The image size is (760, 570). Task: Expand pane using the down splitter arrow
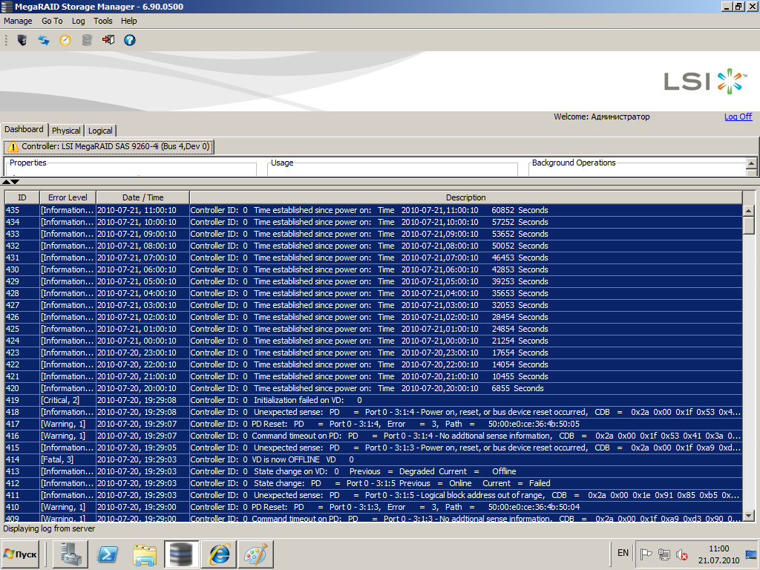point(15,182)
